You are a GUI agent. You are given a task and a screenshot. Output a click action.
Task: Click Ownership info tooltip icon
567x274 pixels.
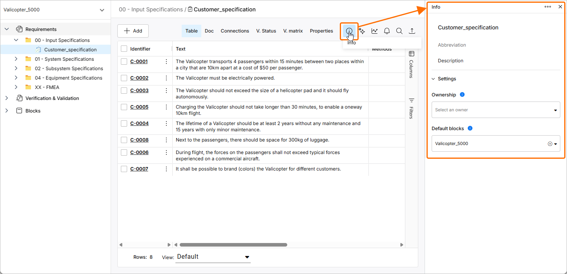pyautogui.click(x=462, y=94)
